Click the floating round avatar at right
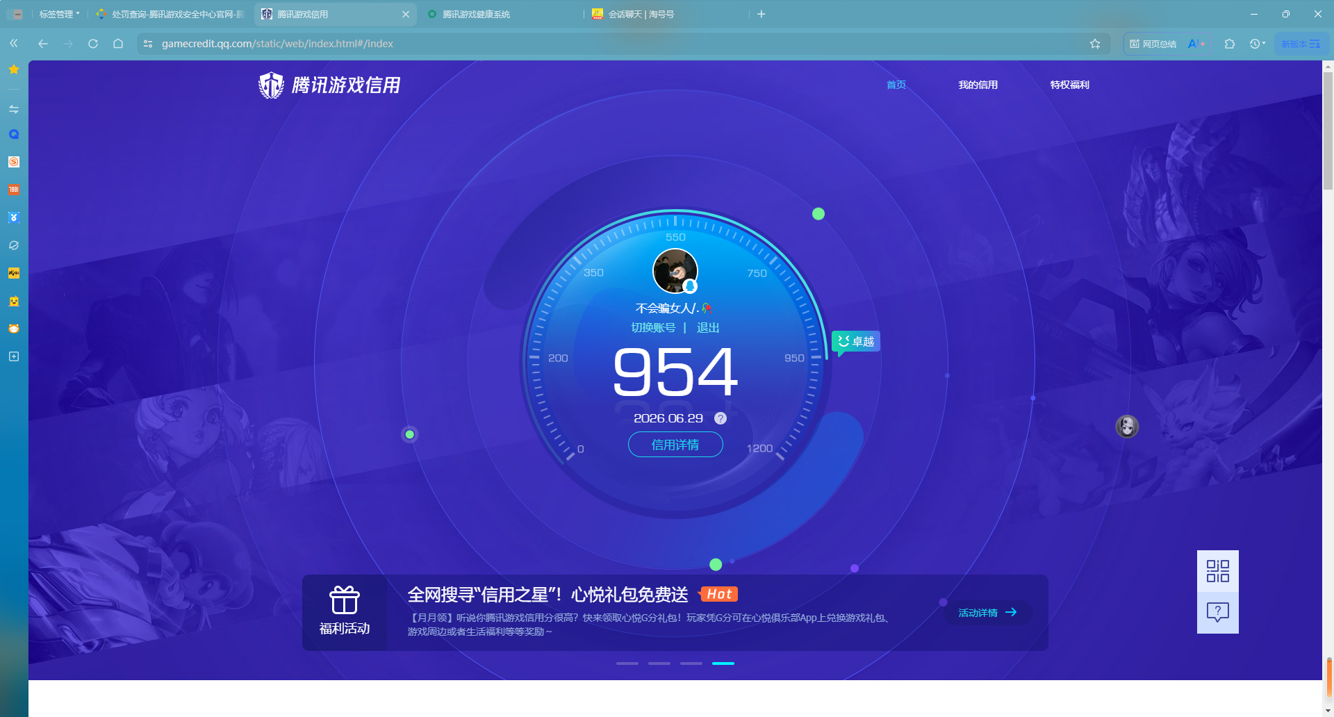This screenshot has width=1334, height=717. click(1127, 426)
